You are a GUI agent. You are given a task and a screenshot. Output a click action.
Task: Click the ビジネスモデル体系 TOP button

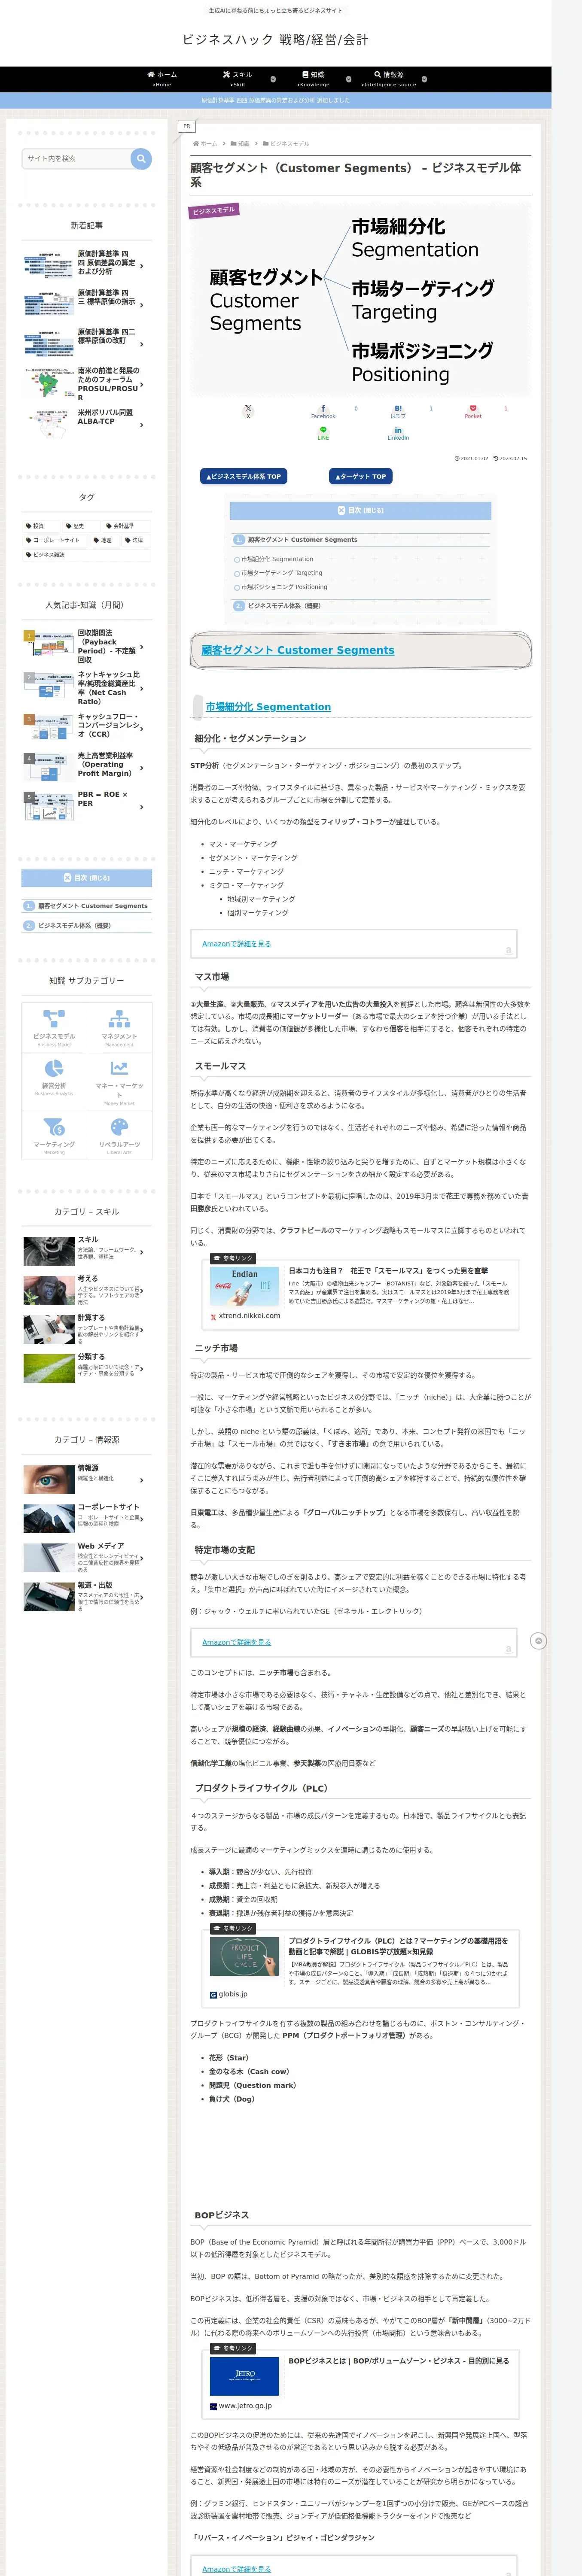click(244, 476)
